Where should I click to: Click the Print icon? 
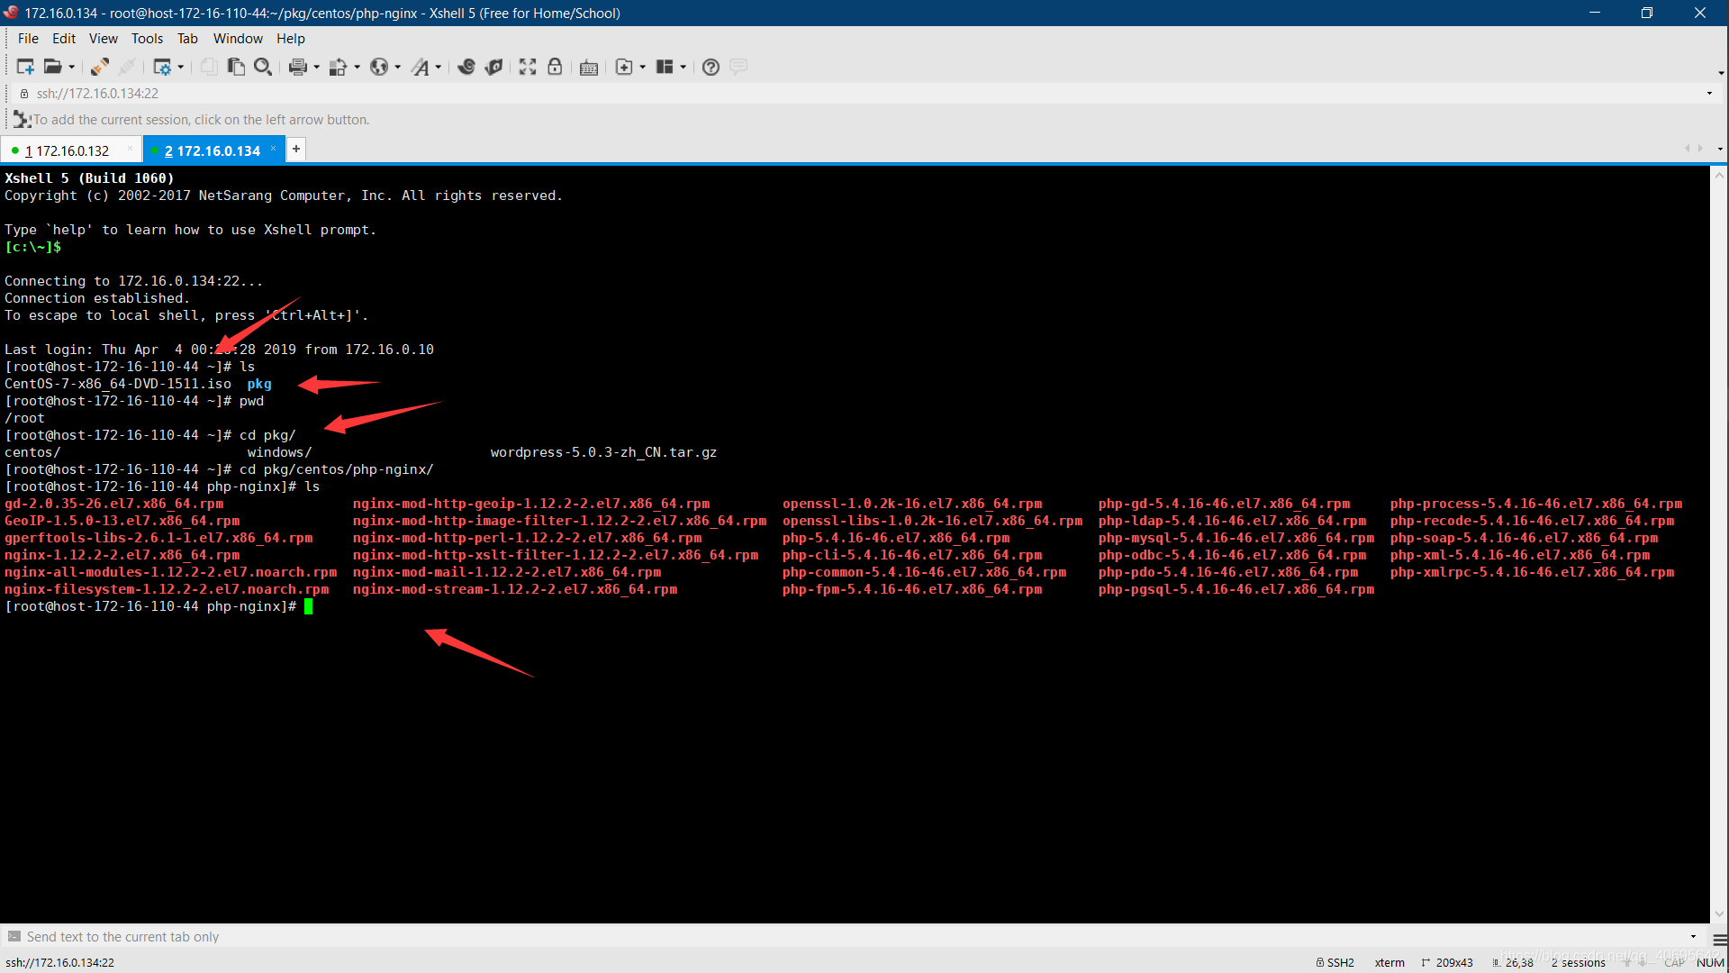pos(298,67)
